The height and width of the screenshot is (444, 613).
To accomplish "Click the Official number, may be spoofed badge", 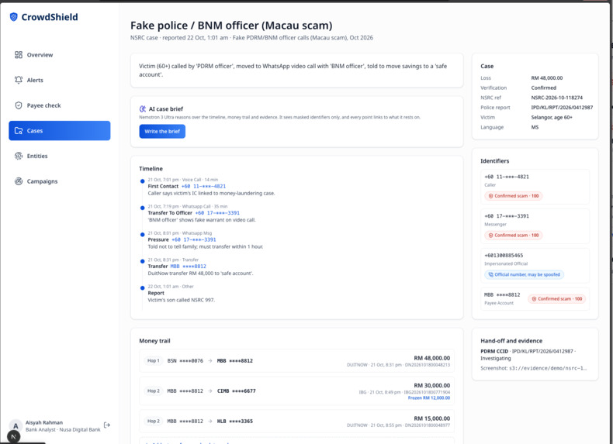I will 524,274.
